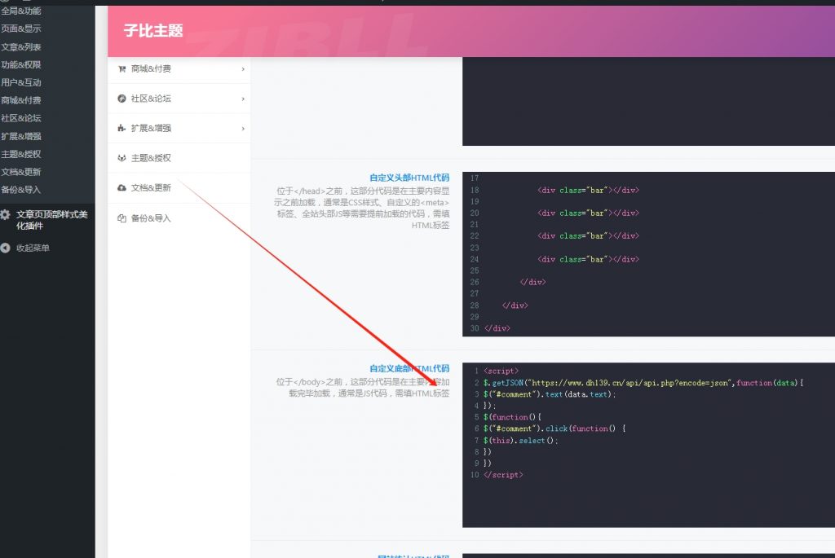Click the collapse arrow icon beside 收起菜单
Image resolution: width=835 pixels, height=558 pixels.
coord(6,248)
